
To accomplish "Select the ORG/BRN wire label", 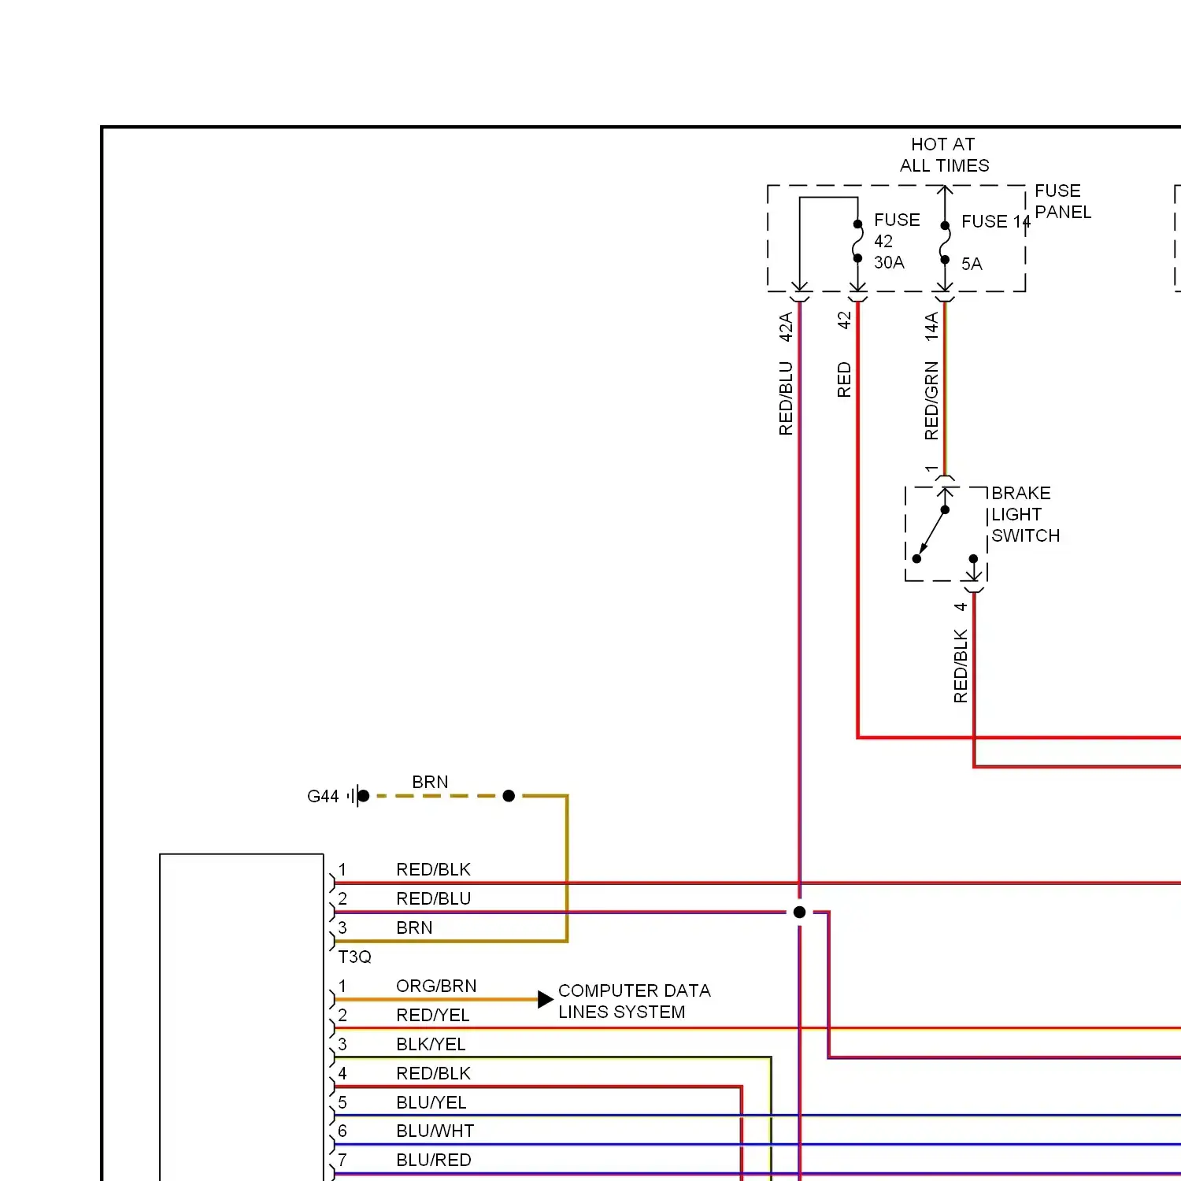I will pos(436,986).
